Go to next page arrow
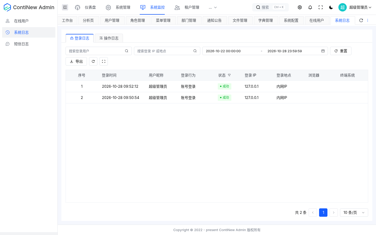Viewport: 376px width, 235px height. click(x=334, y=213)
